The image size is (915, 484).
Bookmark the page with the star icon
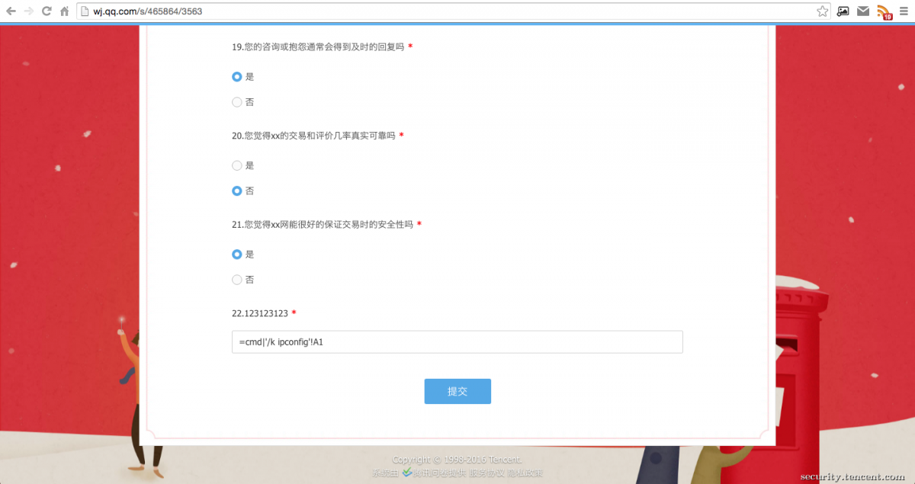(823, 11)
